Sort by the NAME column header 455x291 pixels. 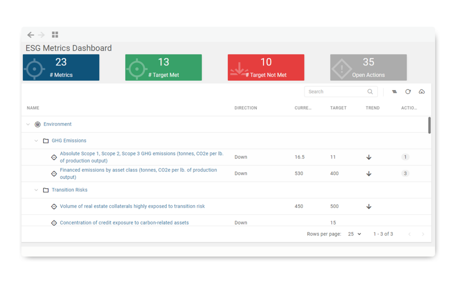point(33,108)
